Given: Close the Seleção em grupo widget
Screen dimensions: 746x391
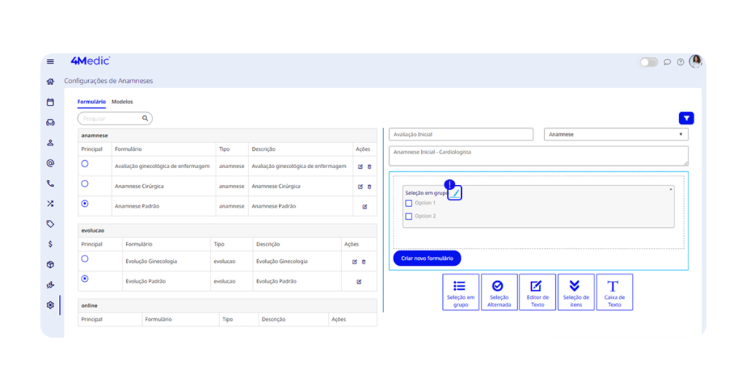Looking at the screenshot, I should click(671, 189).
